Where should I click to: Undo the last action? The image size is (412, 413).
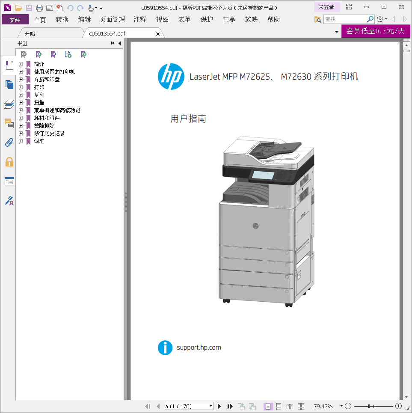70,8
